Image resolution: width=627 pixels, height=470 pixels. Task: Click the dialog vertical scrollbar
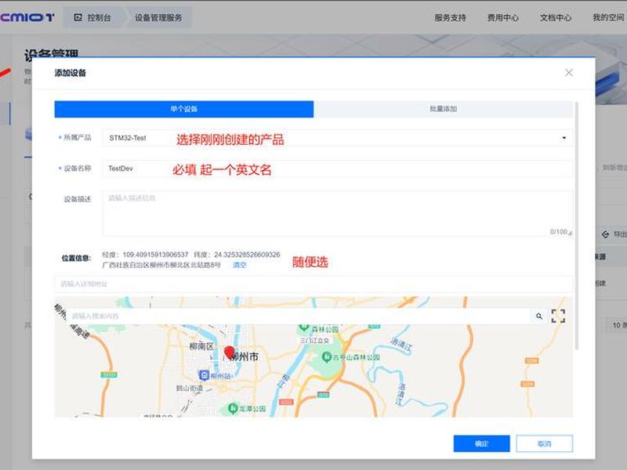tap(576, 226)
